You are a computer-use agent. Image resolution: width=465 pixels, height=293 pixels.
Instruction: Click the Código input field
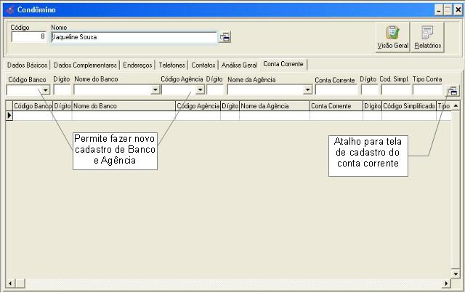coord(29,37)
